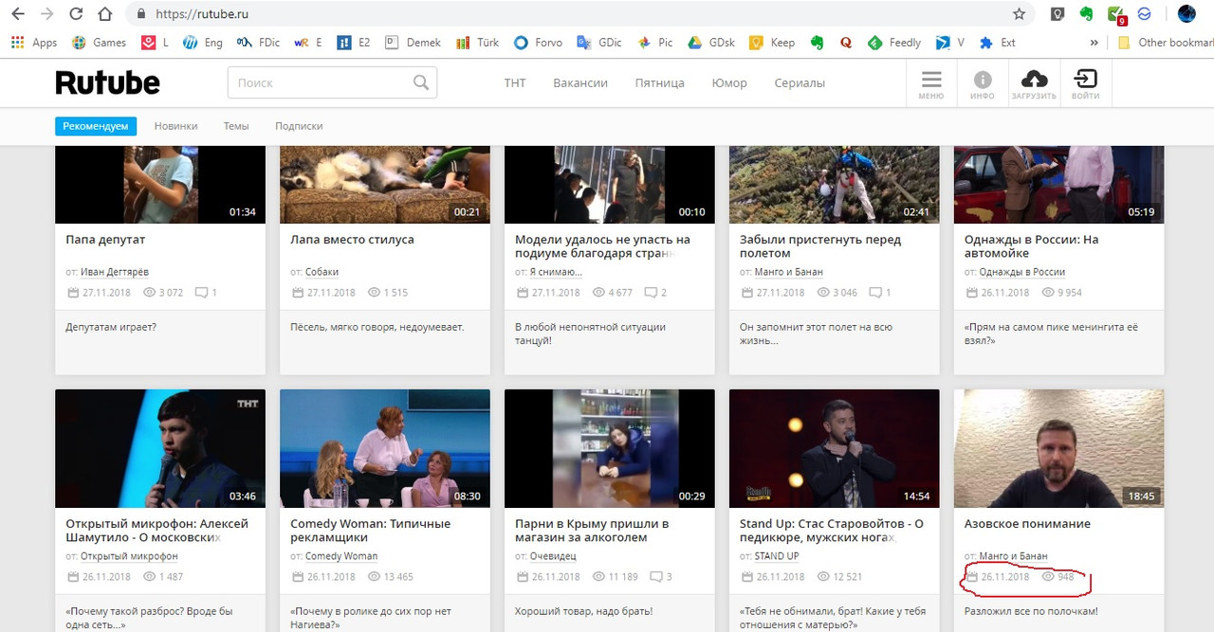Viewport: 1214px width, 632px height.
Task: Open video Забыли пристегнуть перед полетом
Action: [820, 246]
